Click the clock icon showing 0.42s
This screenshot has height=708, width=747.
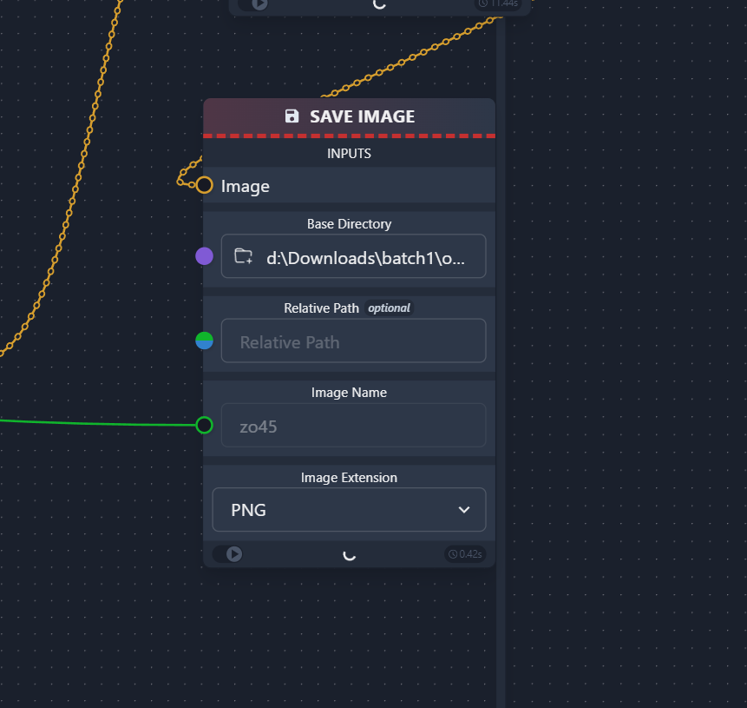(x=452, y=553)
